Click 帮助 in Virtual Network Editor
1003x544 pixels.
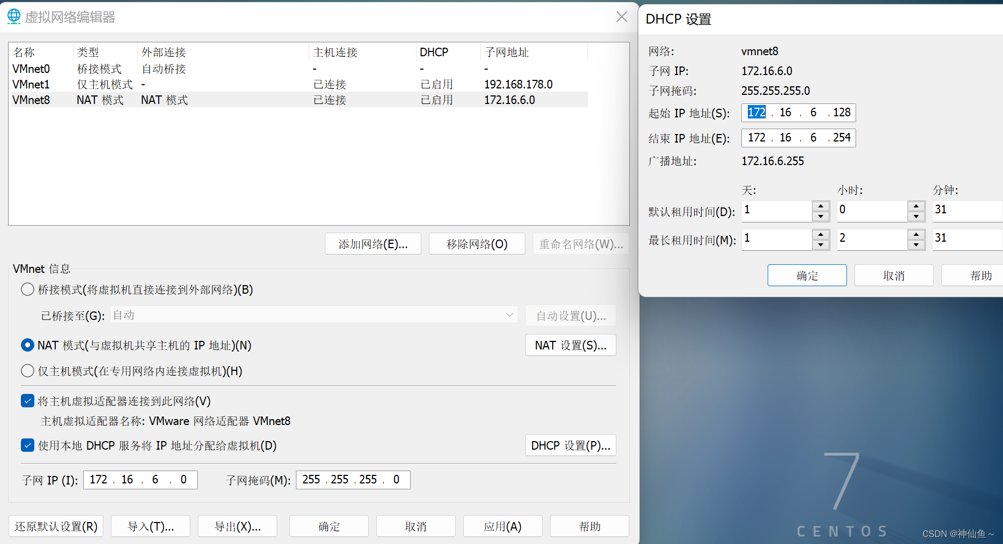[590, 526]
